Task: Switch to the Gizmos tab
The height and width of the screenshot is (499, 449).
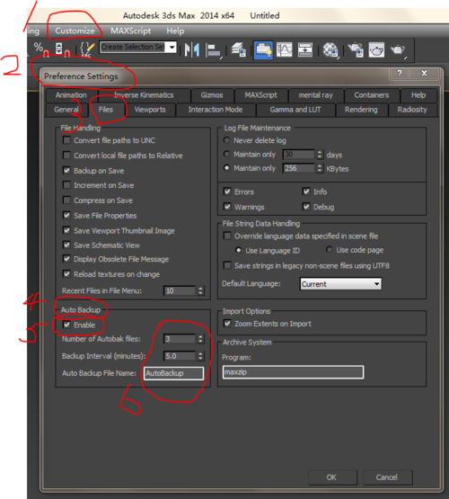Action: [x=212, y=95]
